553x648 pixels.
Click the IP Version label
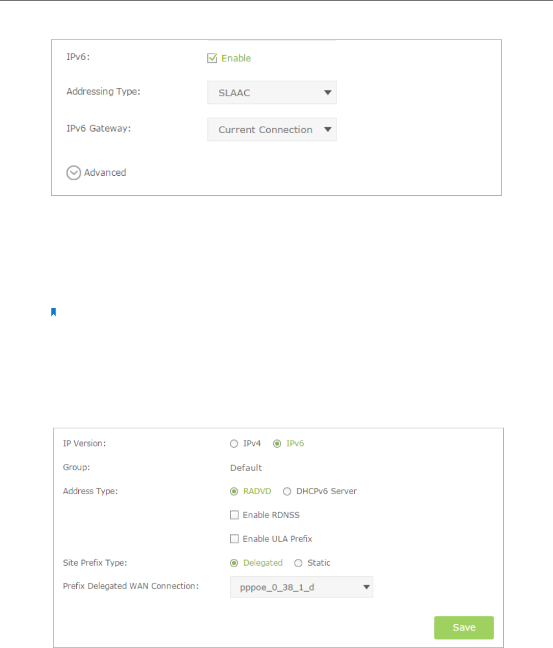tap(85, 444)
